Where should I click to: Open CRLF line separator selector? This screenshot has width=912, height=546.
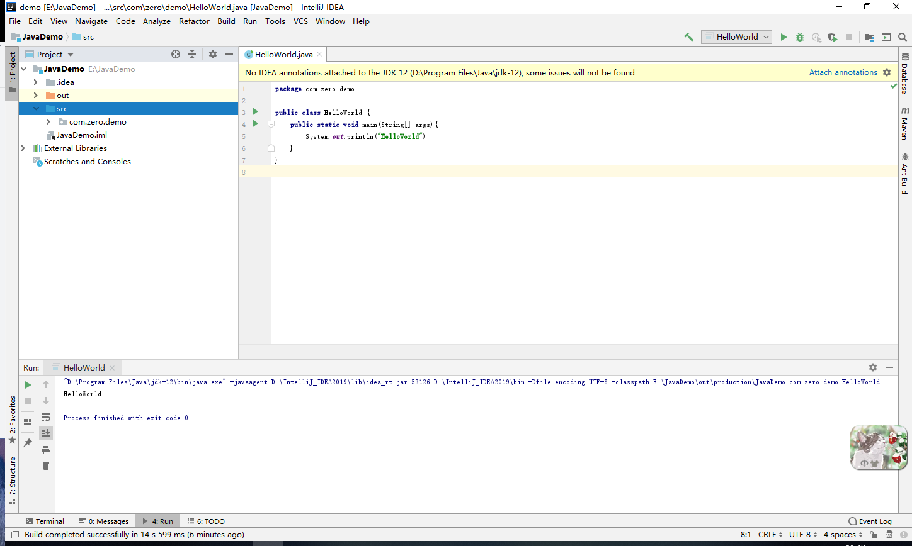pyautogui.click(x=770, y=535)
